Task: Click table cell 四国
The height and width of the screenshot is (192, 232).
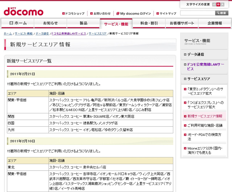Action: (x=28, y=123)
